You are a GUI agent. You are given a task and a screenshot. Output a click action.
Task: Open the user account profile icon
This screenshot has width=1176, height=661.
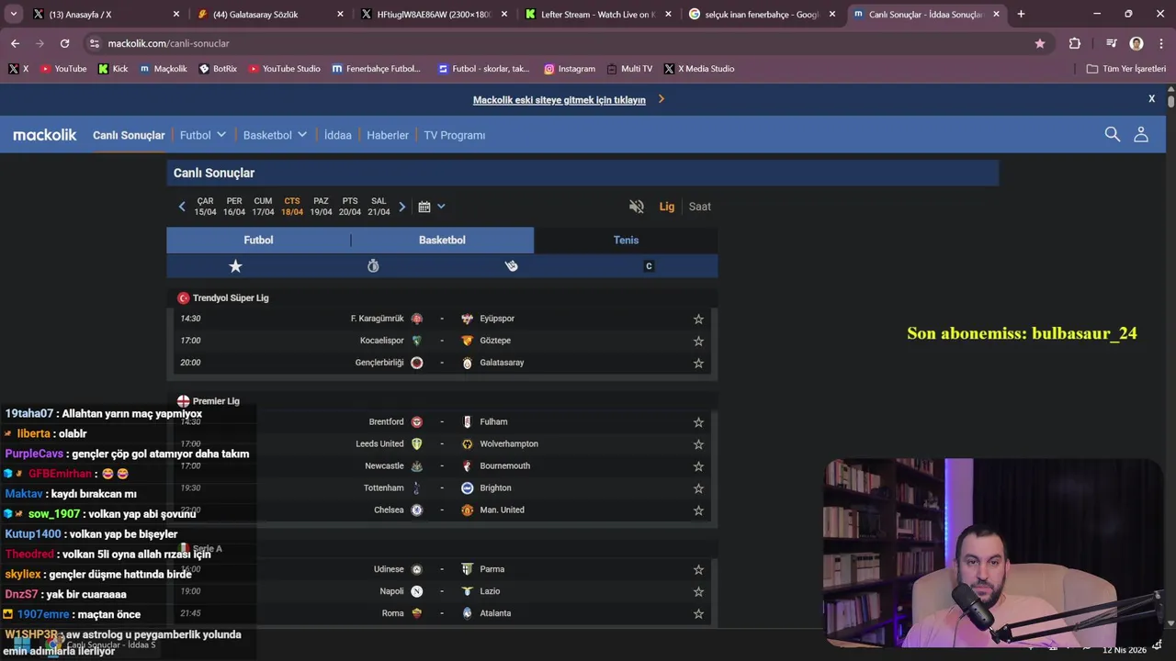coord(1141,134)
